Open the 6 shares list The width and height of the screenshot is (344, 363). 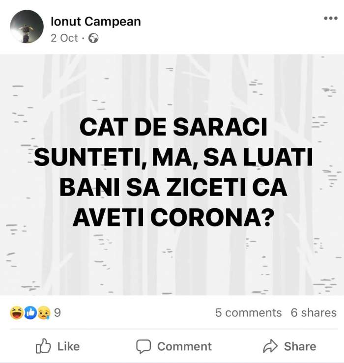314,313
